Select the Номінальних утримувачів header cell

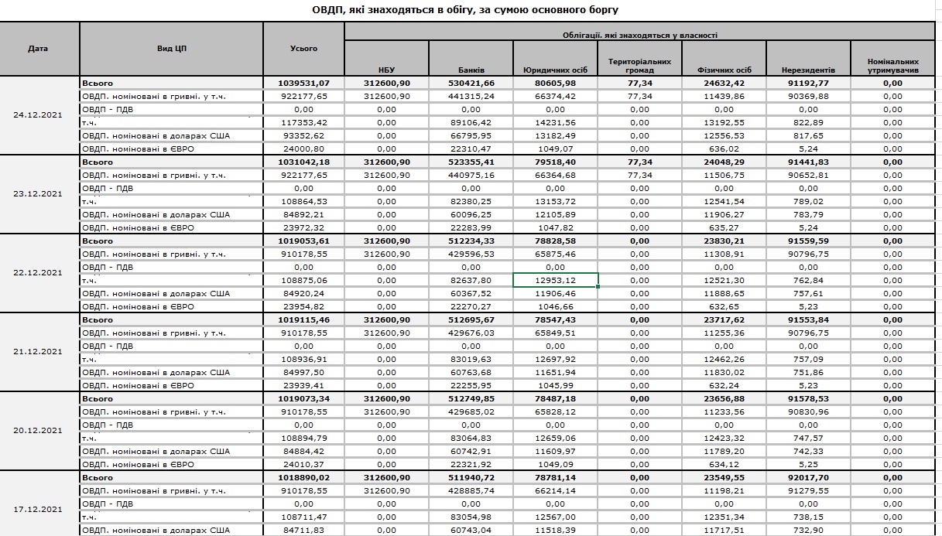(892, 65)
